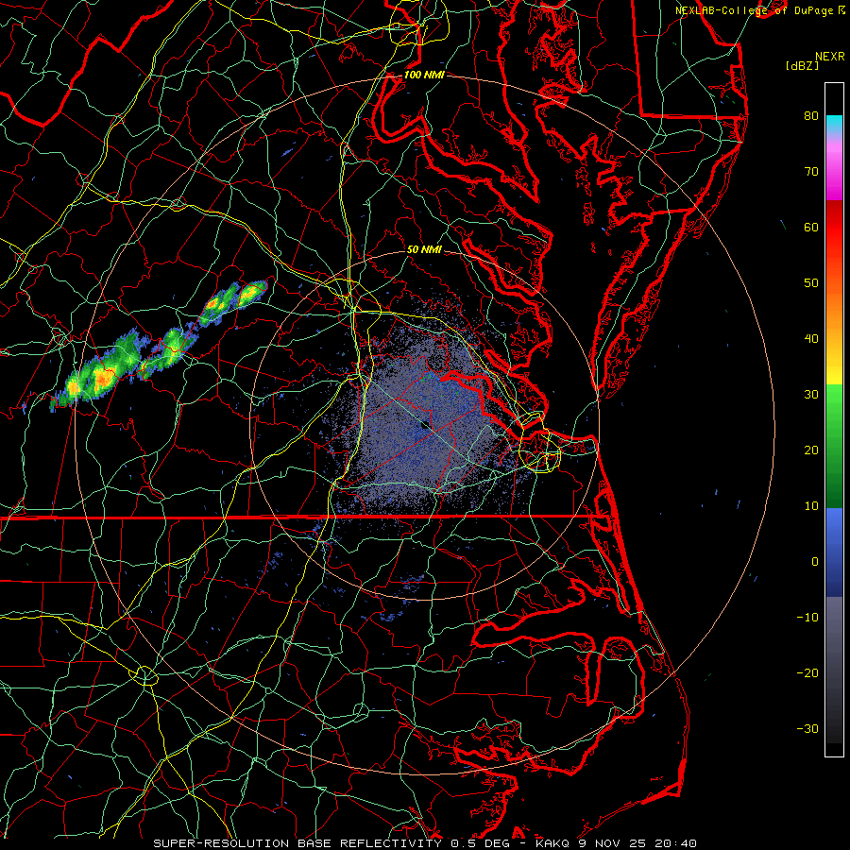850x850 pixels.
Task: Click the 0 value on the dBZ scale
Action: 815,562
